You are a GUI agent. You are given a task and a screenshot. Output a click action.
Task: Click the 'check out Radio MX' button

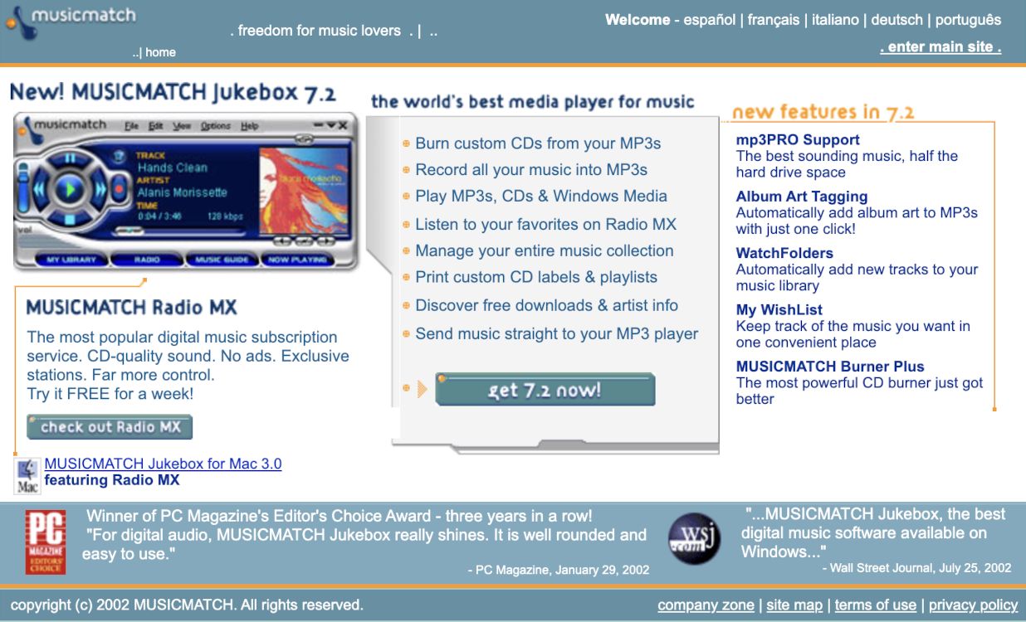(x=110, y=427)
